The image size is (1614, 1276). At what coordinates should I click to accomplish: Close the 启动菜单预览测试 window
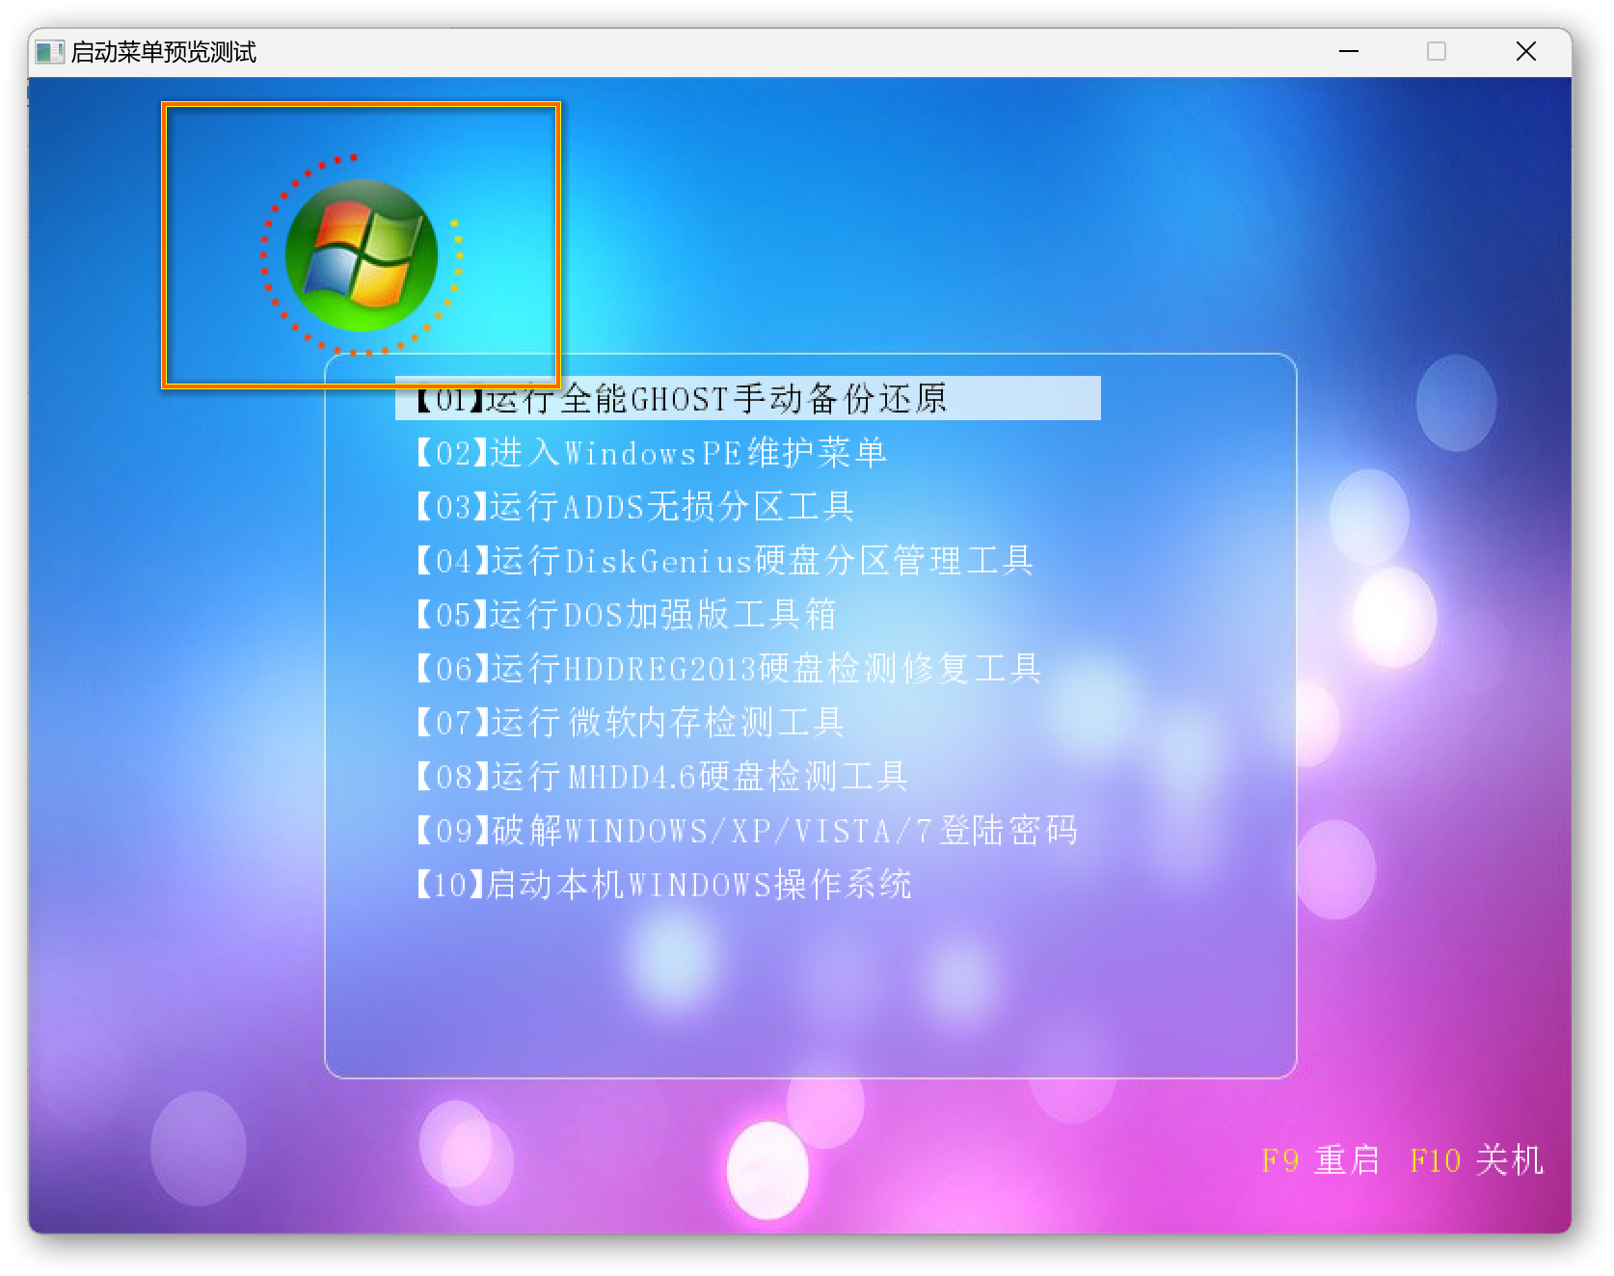coord(1526,51)
